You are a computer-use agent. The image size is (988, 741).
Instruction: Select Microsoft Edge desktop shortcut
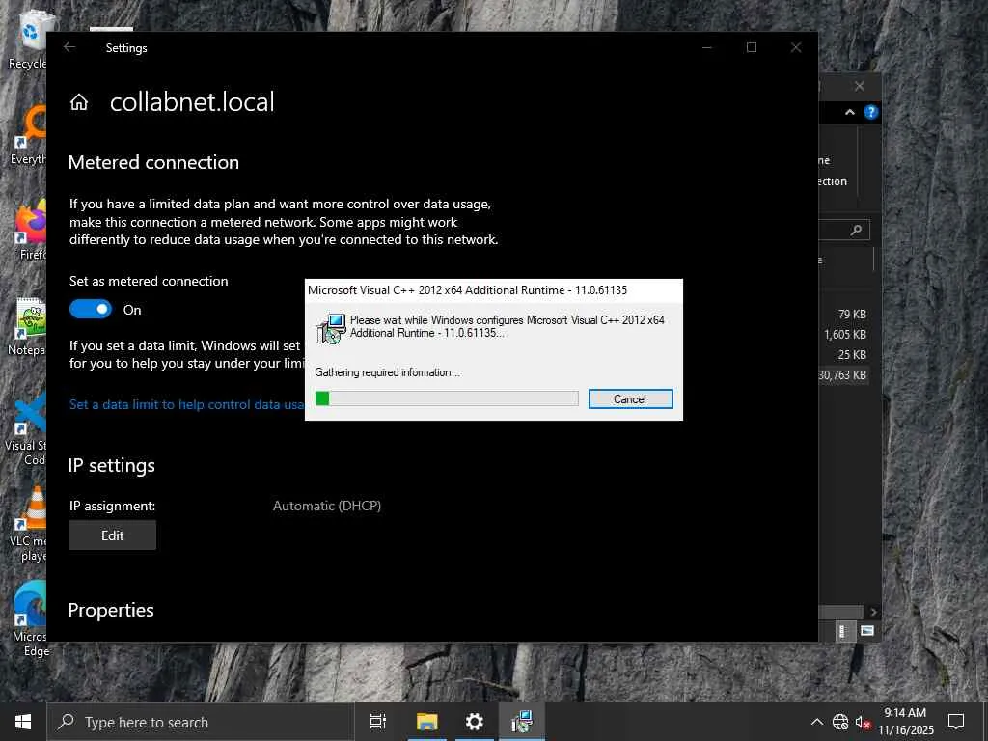[x=29, y=618]
